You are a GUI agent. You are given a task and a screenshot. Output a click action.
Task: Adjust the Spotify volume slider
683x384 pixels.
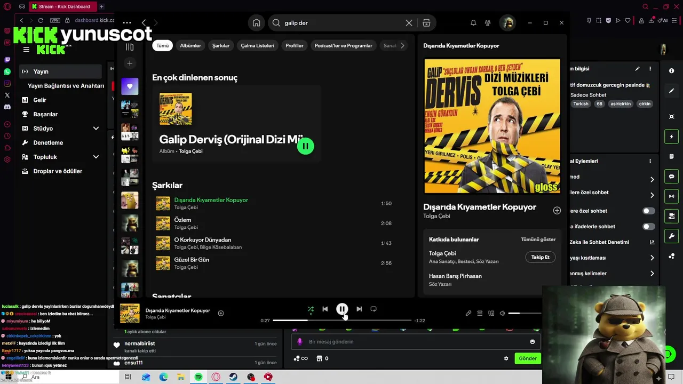tap(525, 313)
